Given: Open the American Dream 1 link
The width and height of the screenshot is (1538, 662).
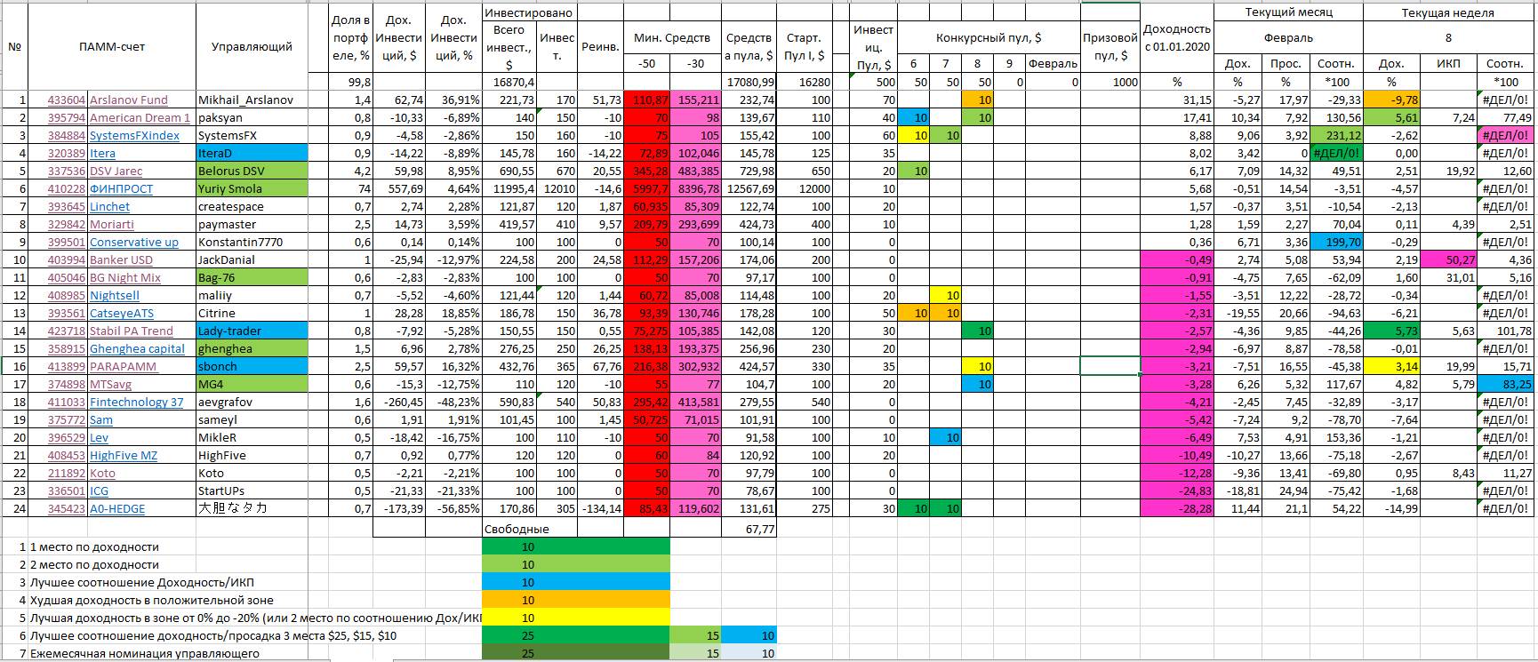Looking at the screenshot, I should click(140, 118).
